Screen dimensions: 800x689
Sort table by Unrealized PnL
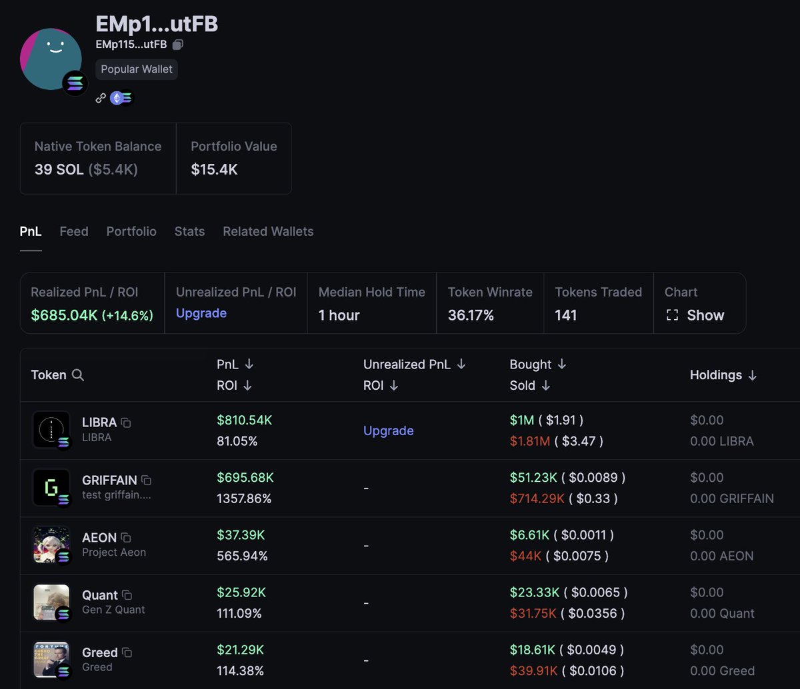(x=461, y=364)
